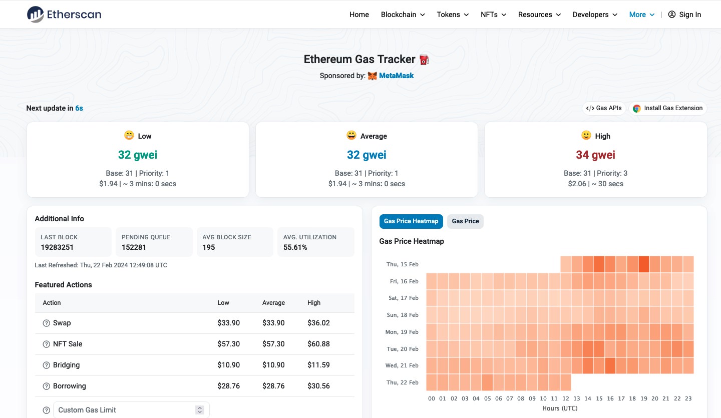Viewport: 721px width, 418px height.
Task: Click the Average 32 gwei value
Action: click(367, 155)
